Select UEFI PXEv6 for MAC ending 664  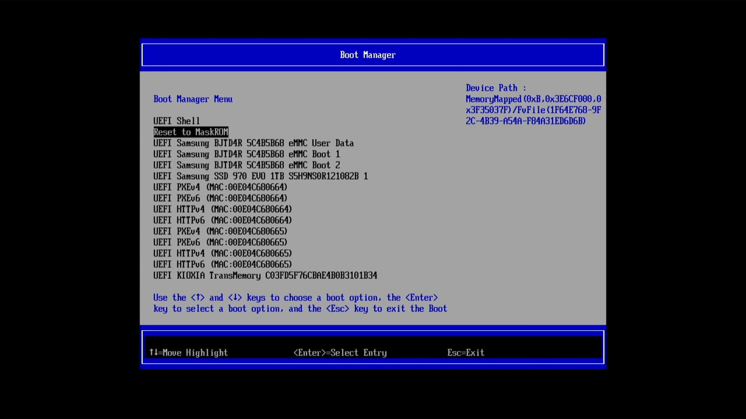coord(220,198)
